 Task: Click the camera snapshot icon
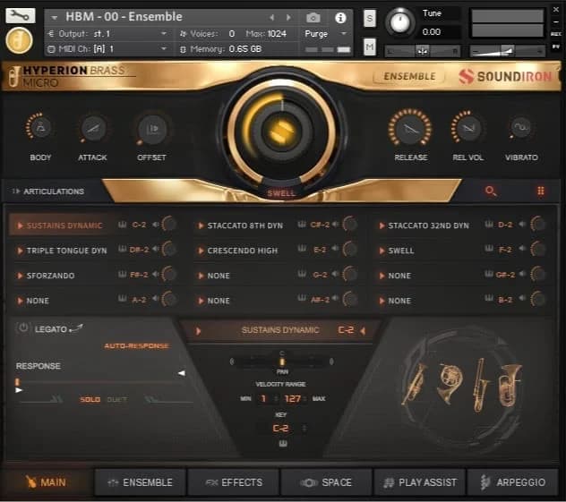313,17
